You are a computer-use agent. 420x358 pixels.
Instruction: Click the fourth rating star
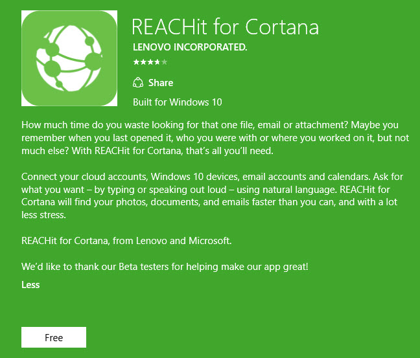pos(157,62)
